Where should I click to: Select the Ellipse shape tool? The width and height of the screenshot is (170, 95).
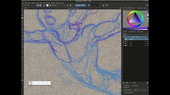click(x=22, y=24)
